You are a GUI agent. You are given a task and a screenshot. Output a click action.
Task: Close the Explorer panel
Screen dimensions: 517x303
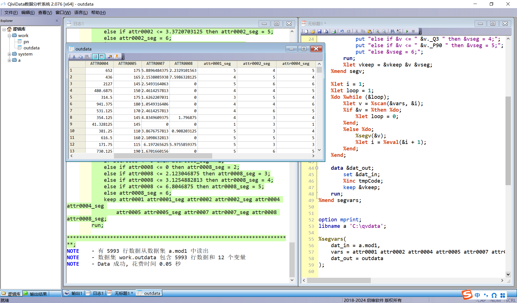point(57,21)
